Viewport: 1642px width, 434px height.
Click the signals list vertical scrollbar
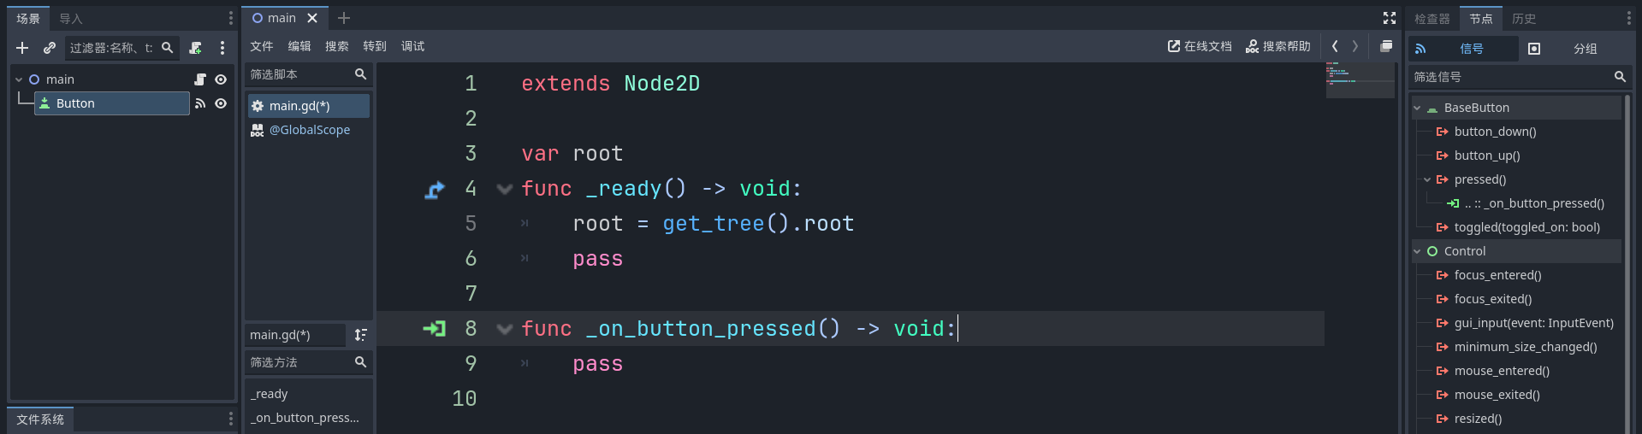tap(1627, 256)
